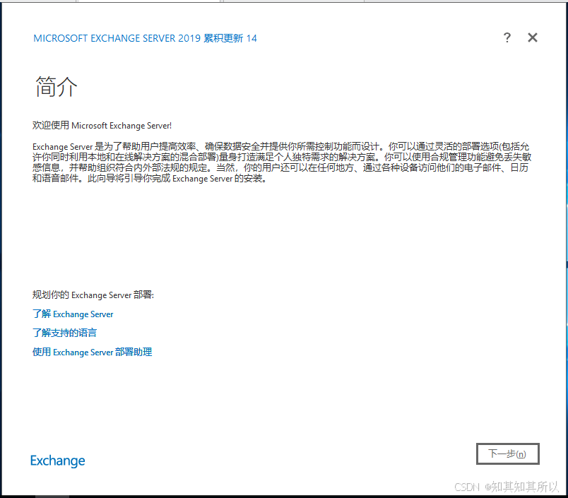The image size is (568, 498).
Task: Click the Exchange logo text at bottom
Action: tap(58, 461)
